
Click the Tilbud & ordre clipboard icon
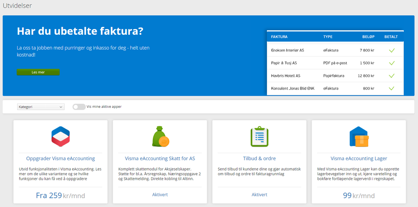[x=259, y=137]
